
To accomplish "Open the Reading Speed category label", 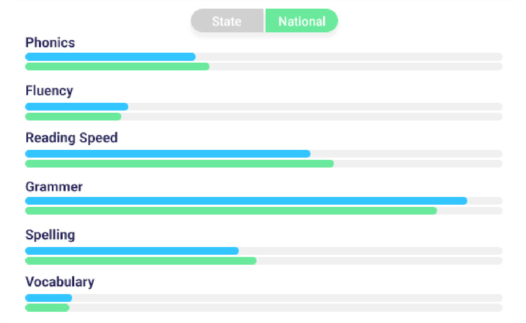I will 72,138.
